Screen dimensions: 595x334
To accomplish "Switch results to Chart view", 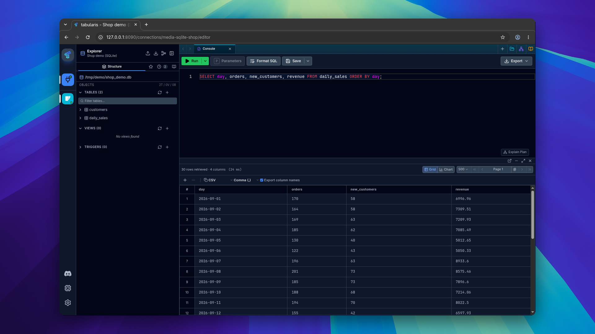I will (446, 169).
